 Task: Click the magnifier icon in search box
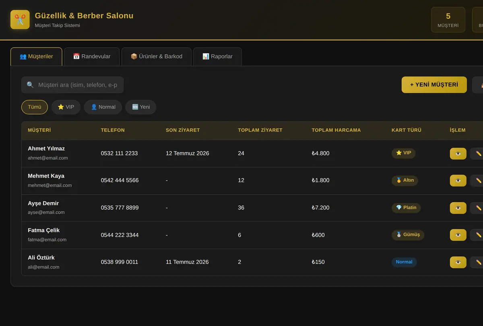click(30, 85)
